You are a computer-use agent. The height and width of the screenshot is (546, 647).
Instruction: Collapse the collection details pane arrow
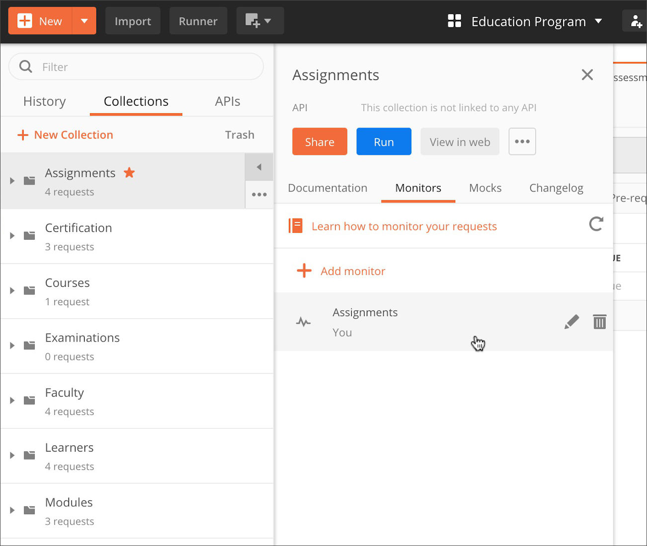tap(259, 167)
